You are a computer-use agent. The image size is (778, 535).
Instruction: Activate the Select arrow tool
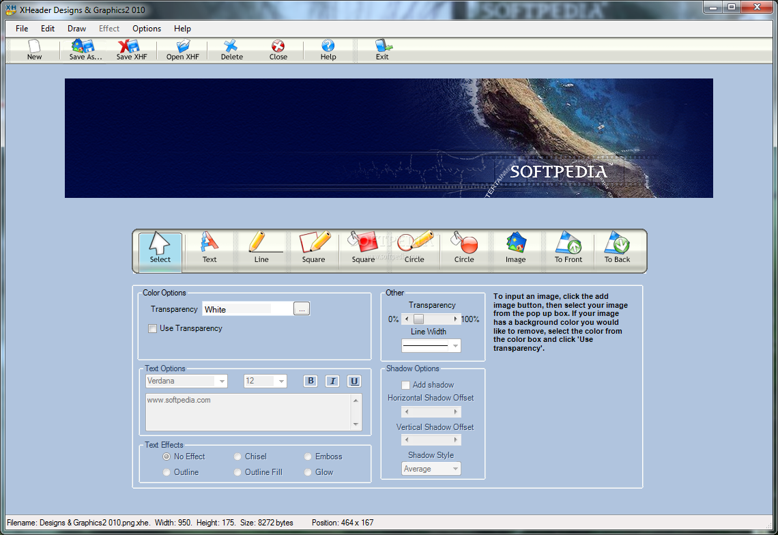click(160, 251)
